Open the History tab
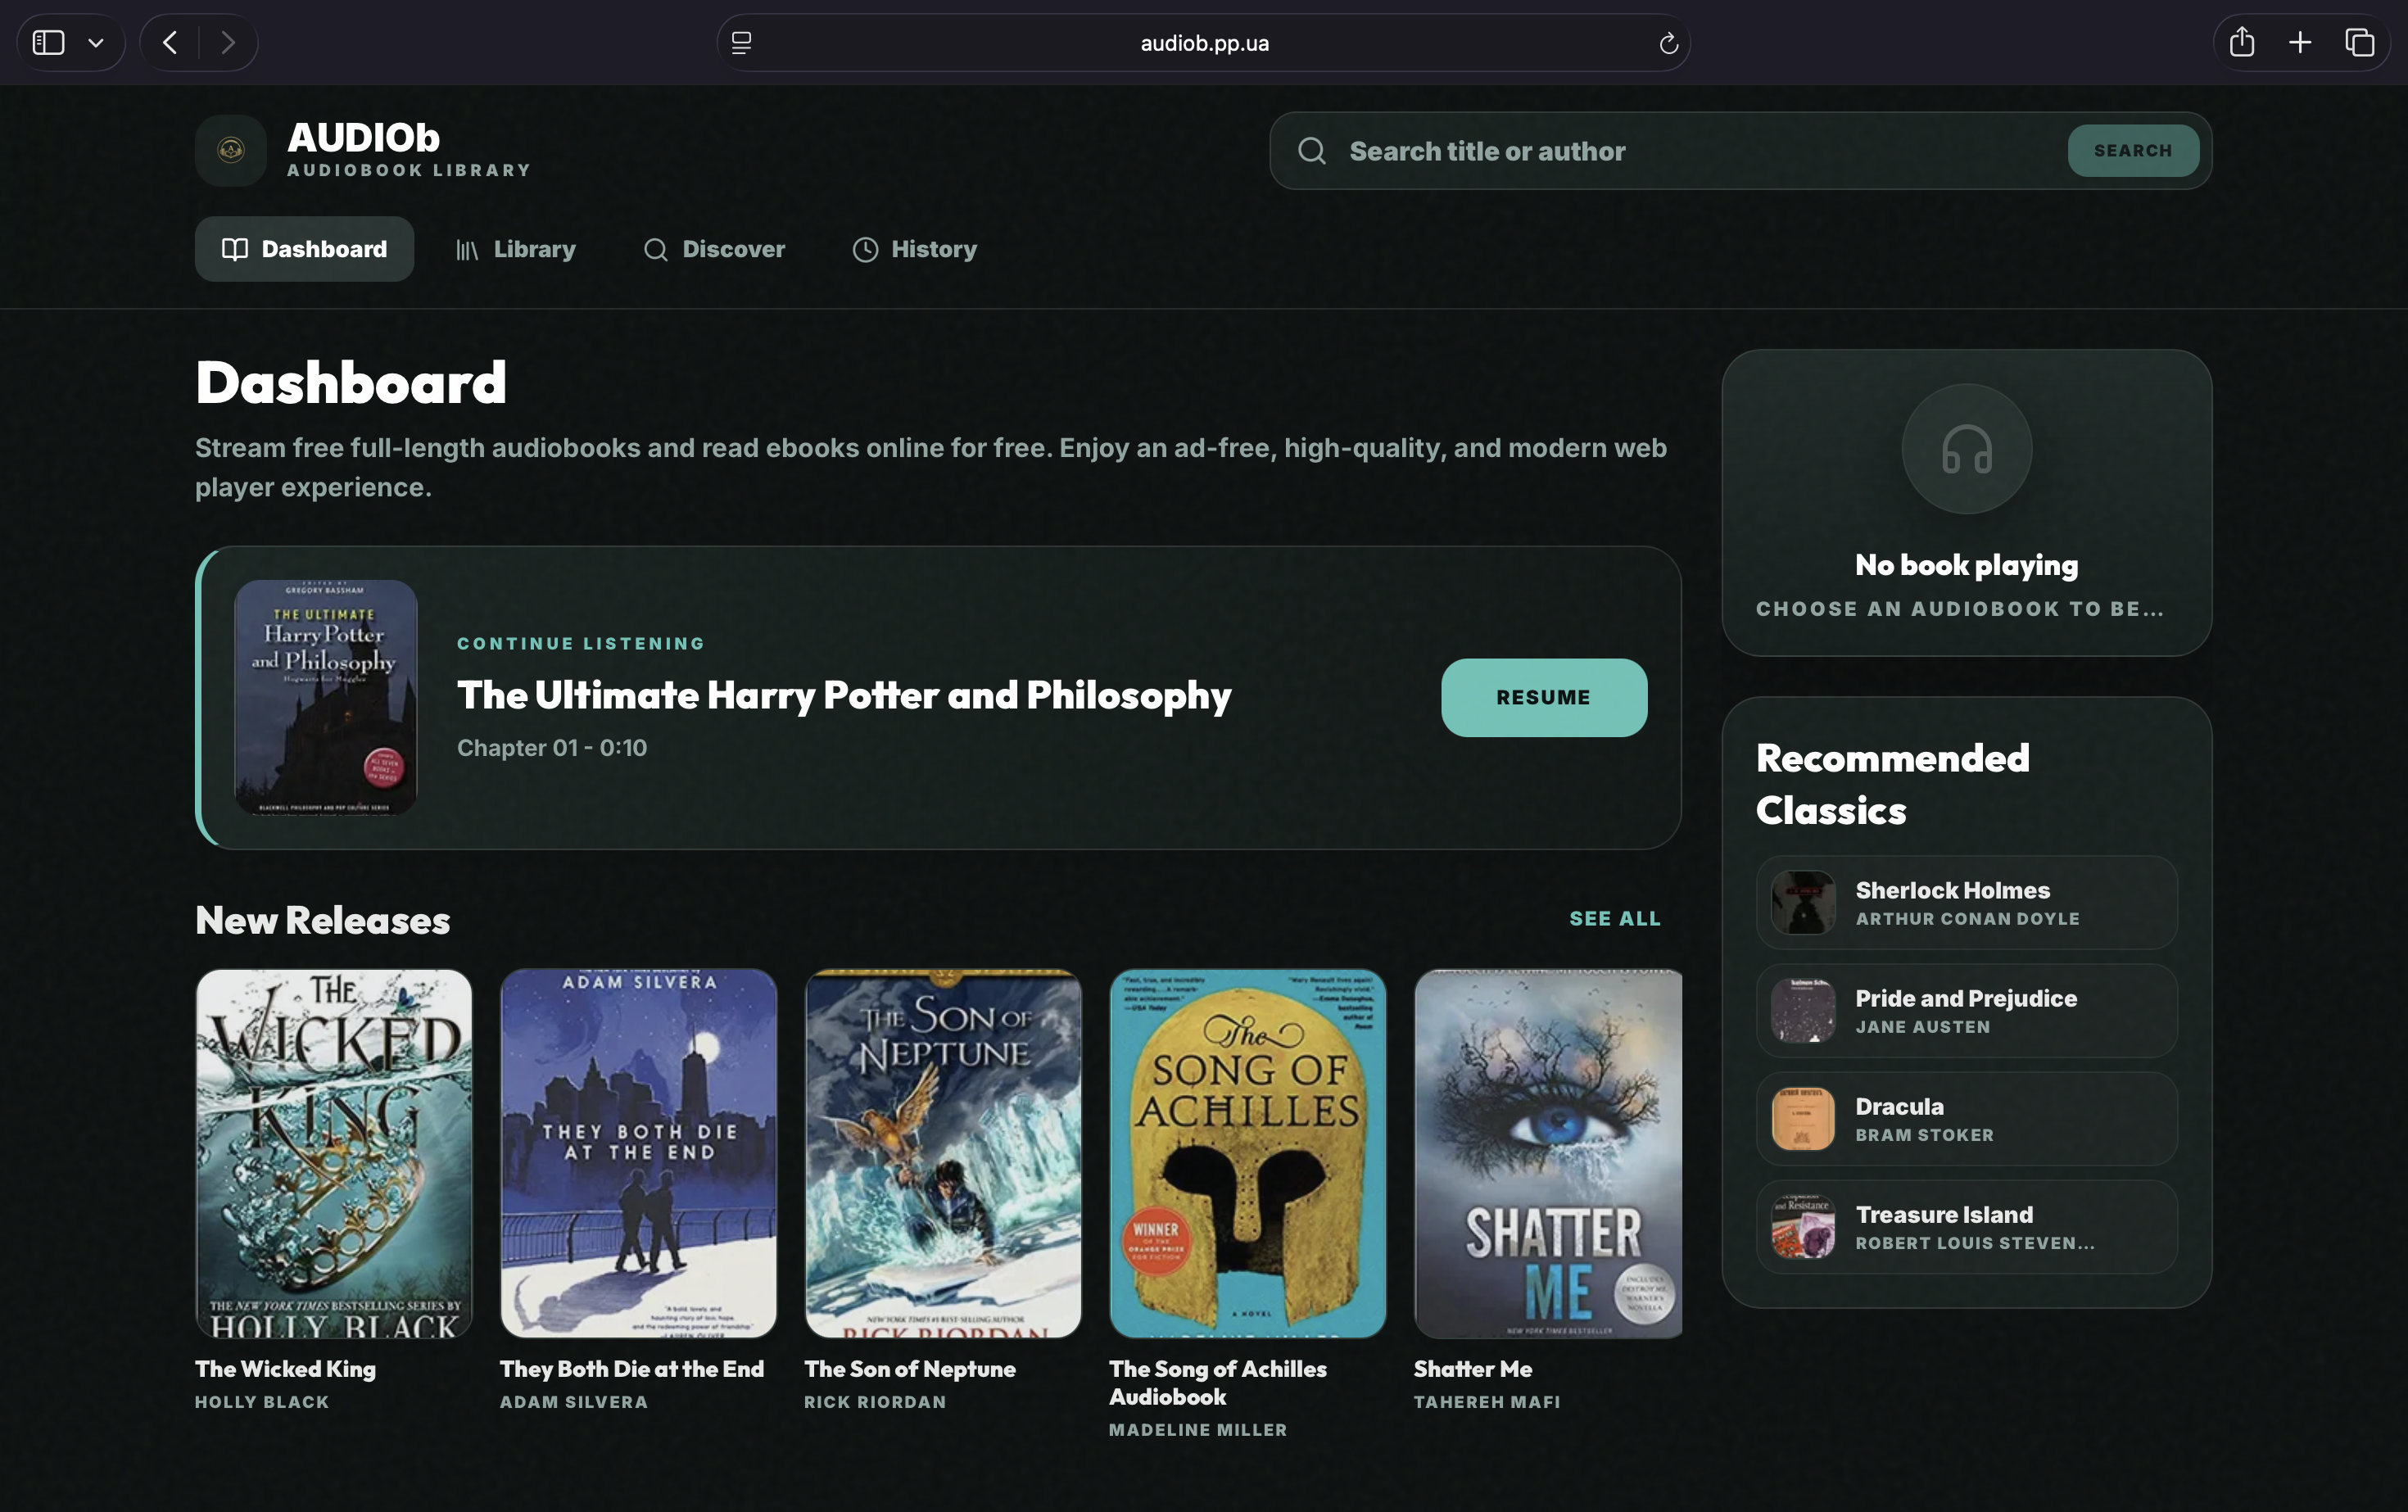 click(914, 249)
